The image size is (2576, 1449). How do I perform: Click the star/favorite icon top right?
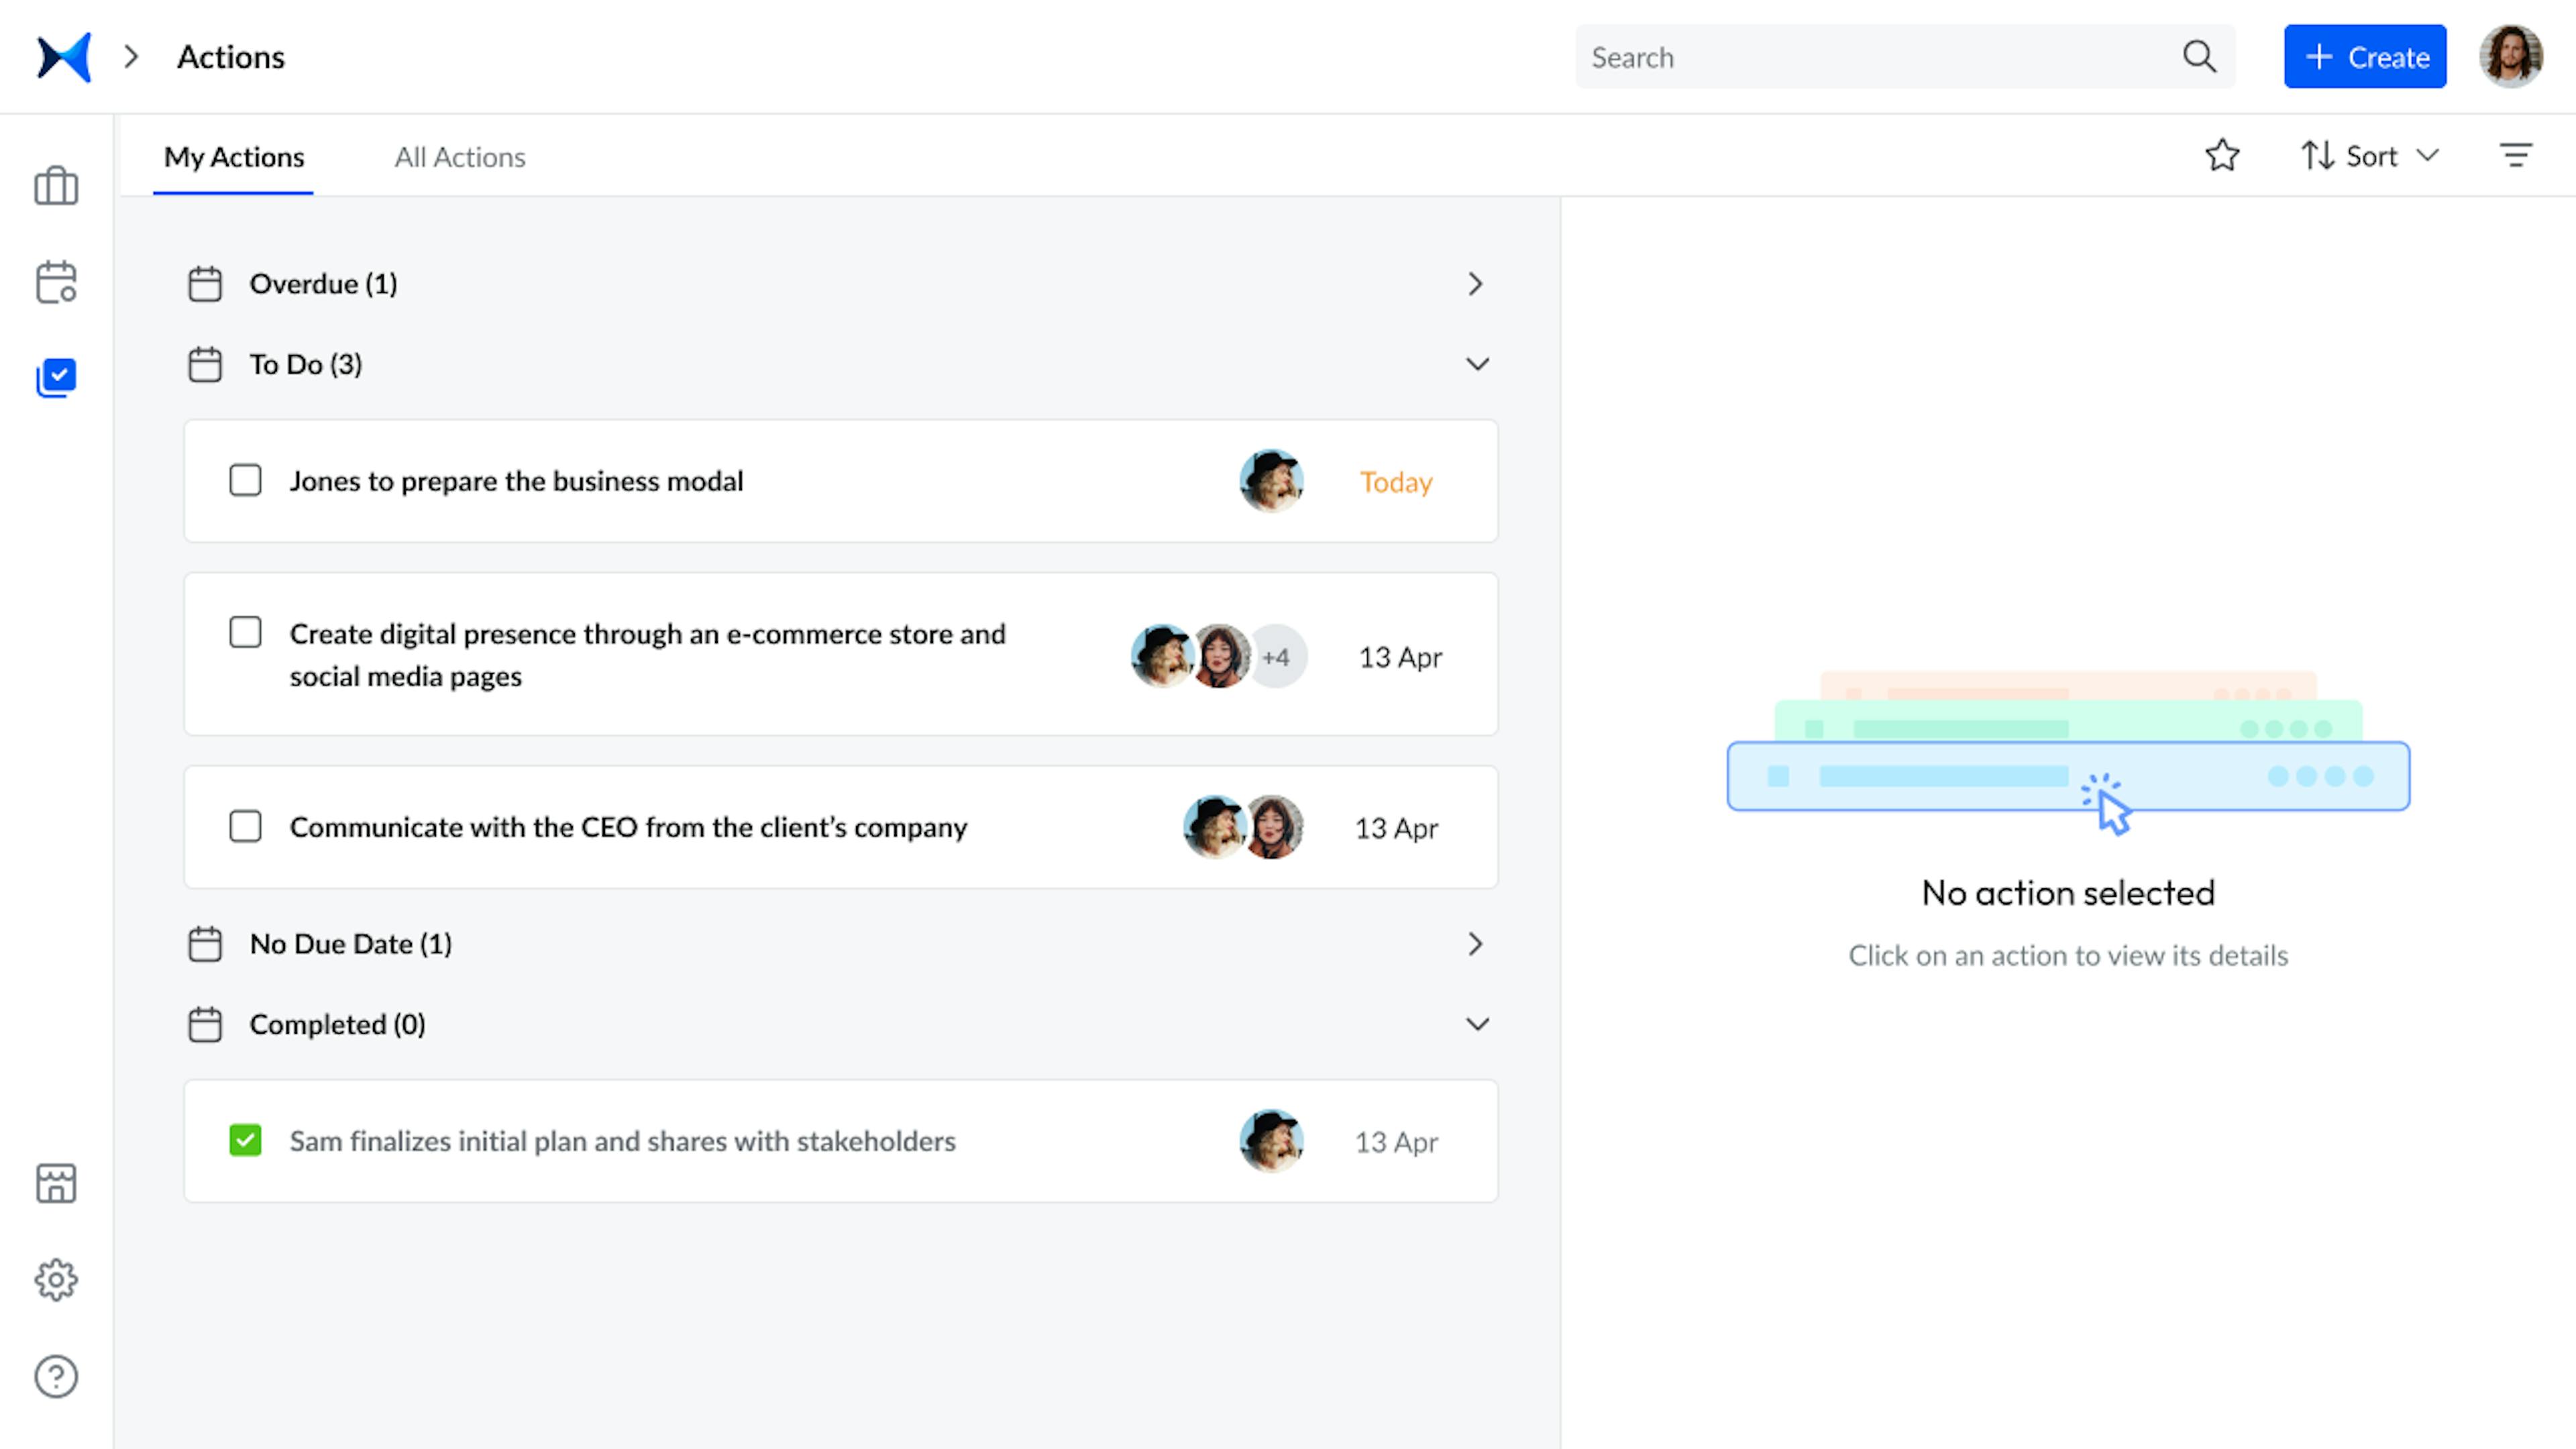(2222, 156)
